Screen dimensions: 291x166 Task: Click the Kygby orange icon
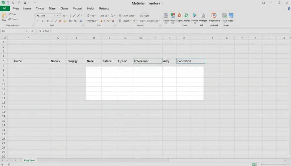(180, 16)
